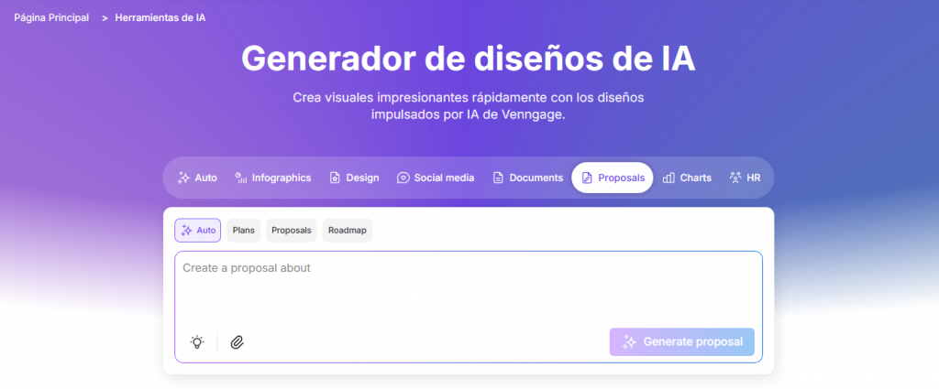
Task: Click the 'Generador de diseños de IA' heading
Action: [469, 59]
